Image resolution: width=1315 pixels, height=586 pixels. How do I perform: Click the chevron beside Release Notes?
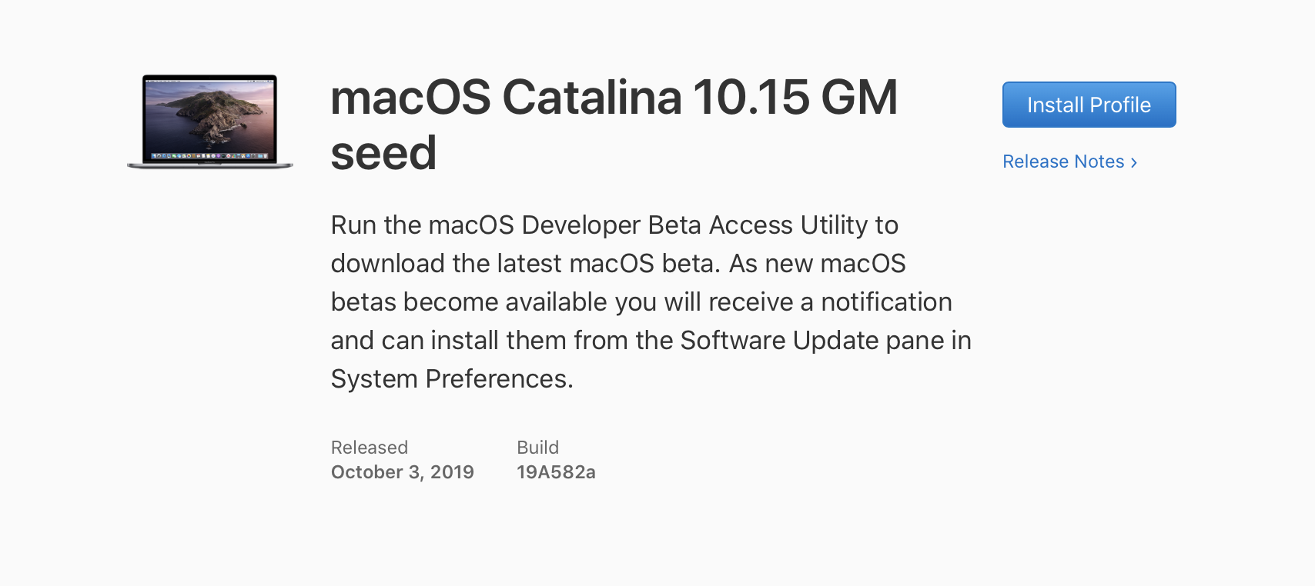(x=1133, y=162)
